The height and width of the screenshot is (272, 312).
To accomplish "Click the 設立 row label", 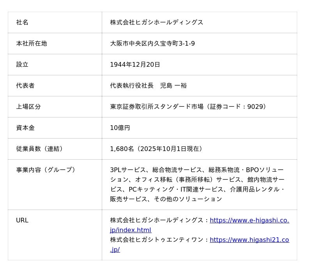I will click(22, 65).
